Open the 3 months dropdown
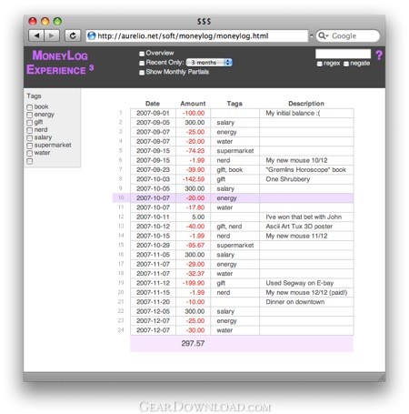409x414 pixels. pyautogui.click(x=209, y=63)
